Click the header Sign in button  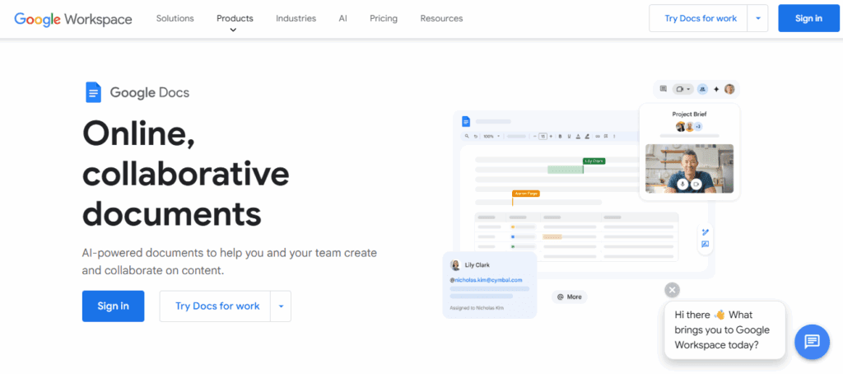tap(808, 18)
